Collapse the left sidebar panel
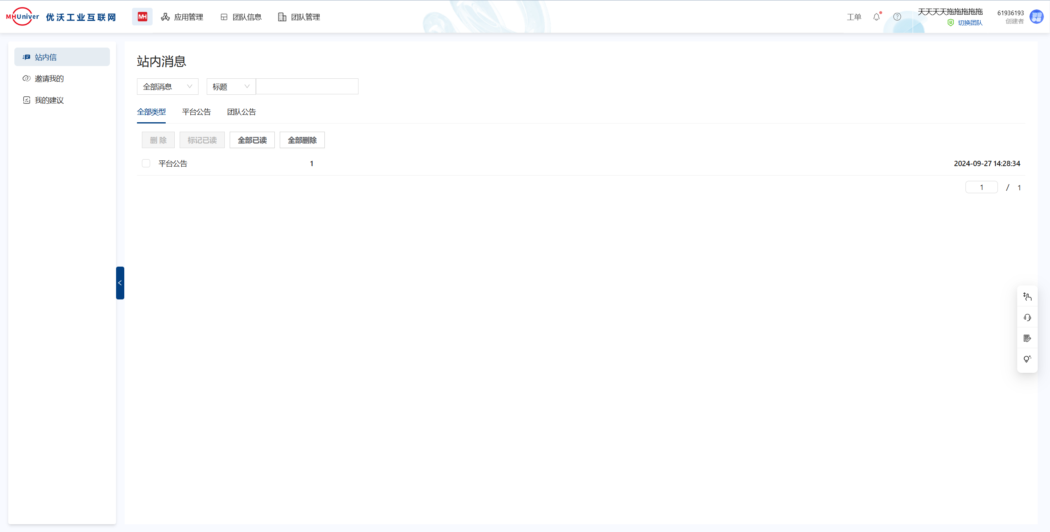The width and height of the screenshot is (1050, 532). tap(120, 283)
